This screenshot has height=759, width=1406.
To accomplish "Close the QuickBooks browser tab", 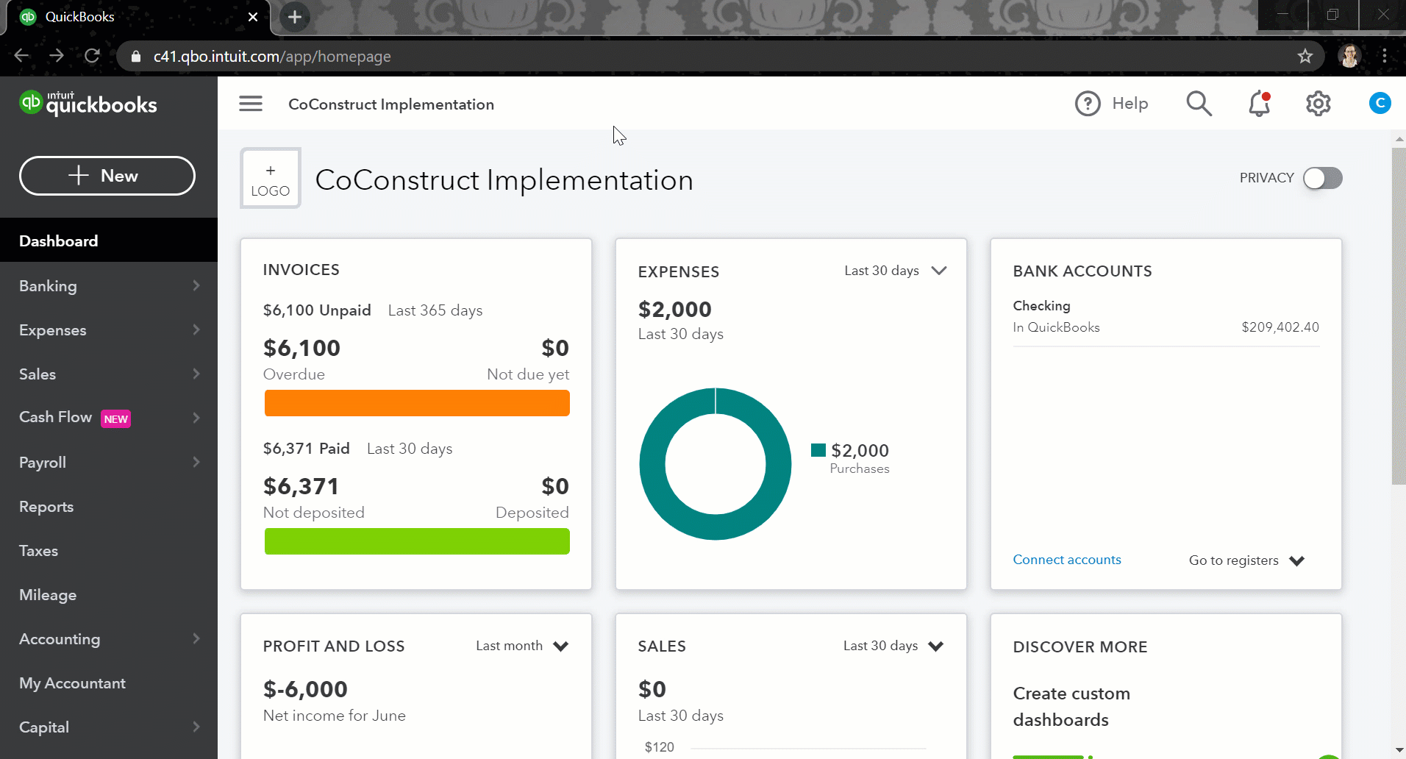I will click(x=253, y=16).
